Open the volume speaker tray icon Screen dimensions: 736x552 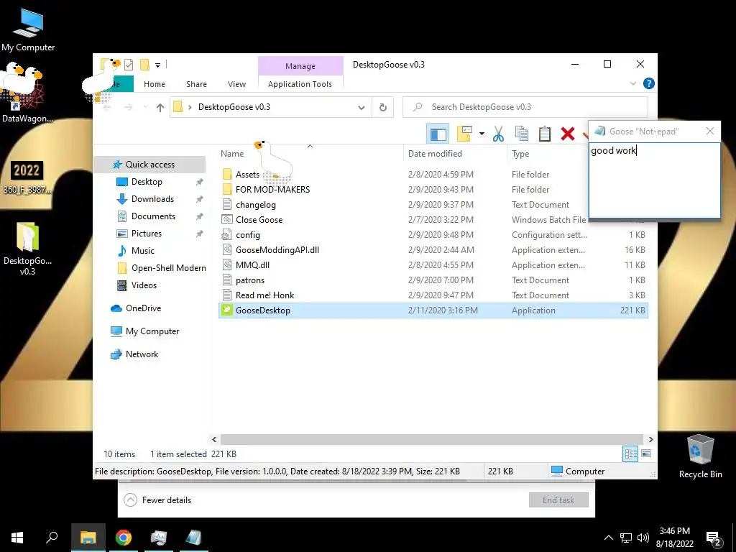pyautogui.click(x=643, y=538)
